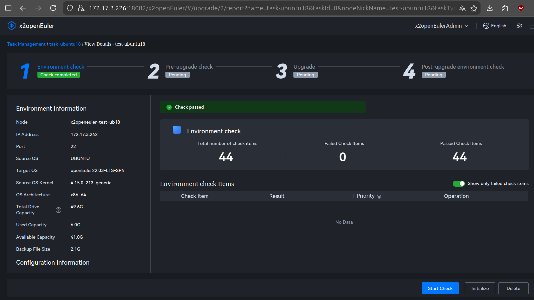Select the Pre-upgrade check step

click(189, 67)
